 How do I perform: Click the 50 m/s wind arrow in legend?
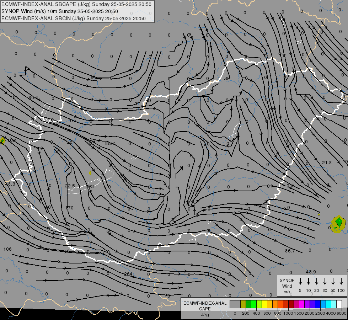click(x=333, y=281)
